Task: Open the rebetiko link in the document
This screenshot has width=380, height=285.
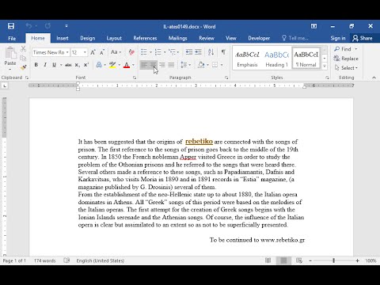Action: coord(199,142)
